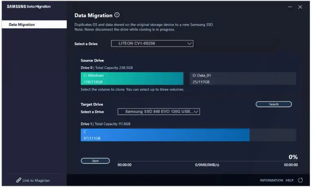Open the INFORMATION link
This screenshot has width=313, height=190.
point(271,180)
